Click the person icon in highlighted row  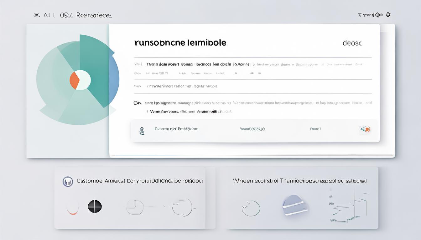[x=142, y=131]
